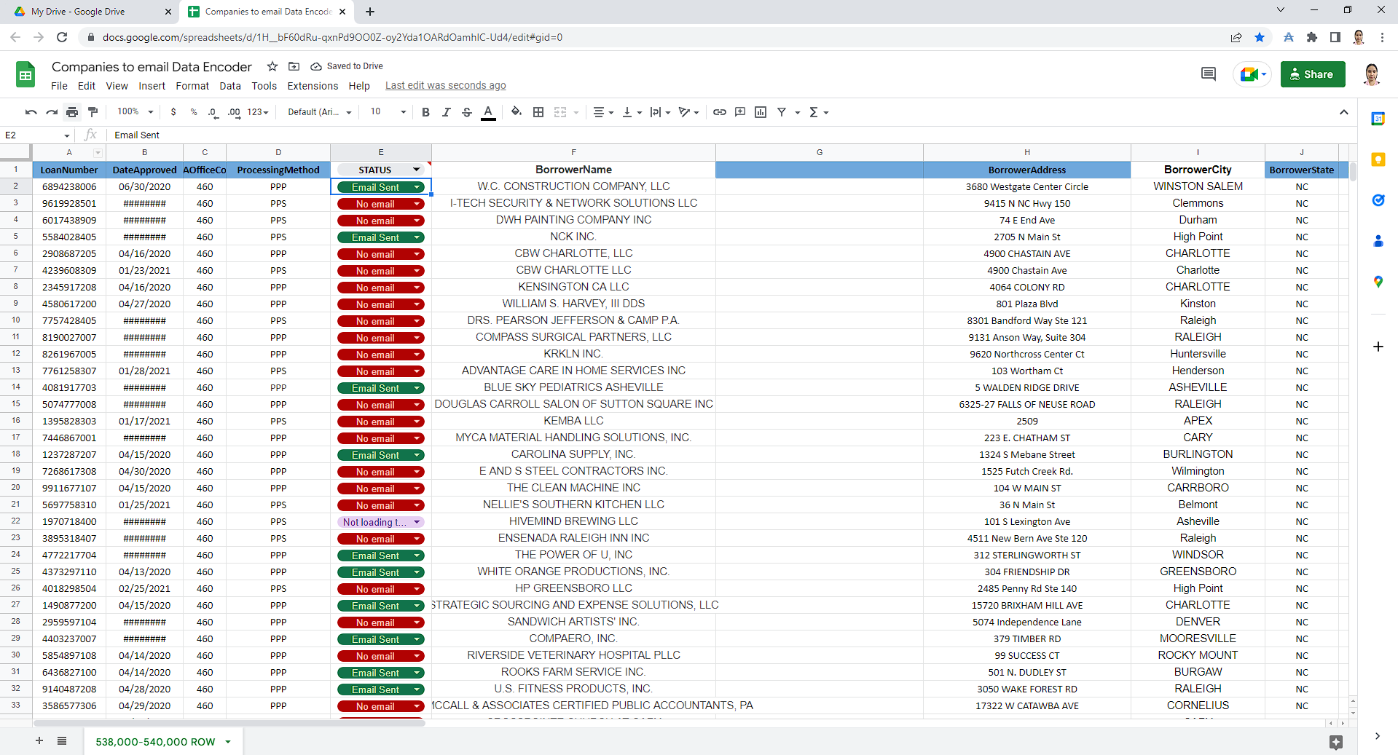Go to Sheets home via green logo
This screenshot has height=755, width=1398.
pos(25,74)
